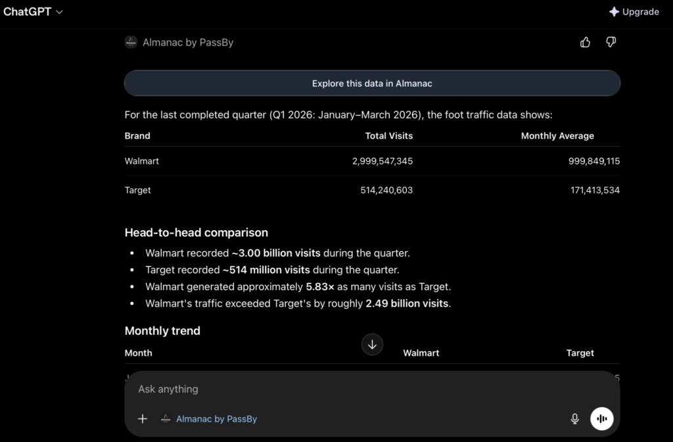Select Walmart total visits 2,999,547,345

point(383,161)
